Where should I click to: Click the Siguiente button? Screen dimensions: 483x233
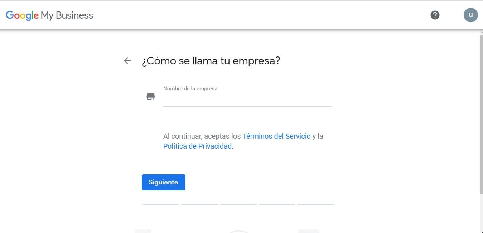164,182
